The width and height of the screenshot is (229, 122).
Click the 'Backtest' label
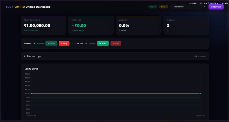click(28, 43)
